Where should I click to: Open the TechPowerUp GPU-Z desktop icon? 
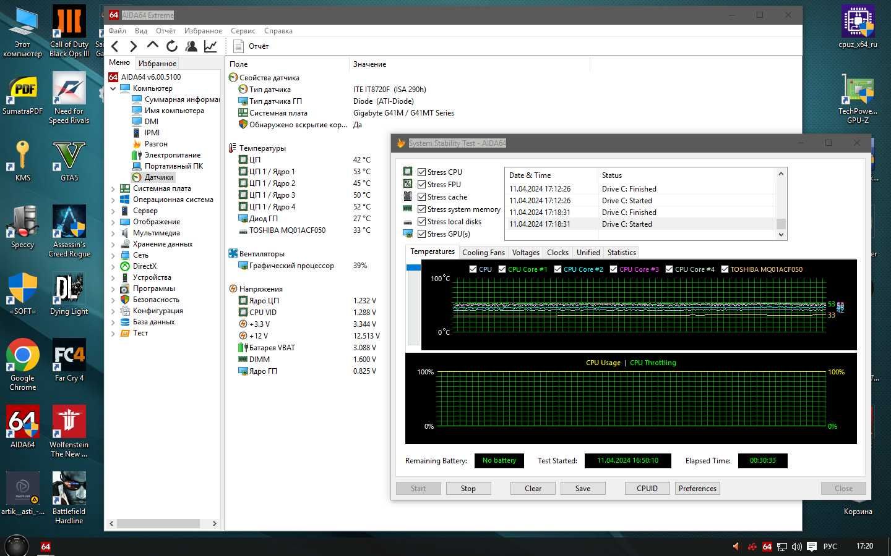click(858, 98)
